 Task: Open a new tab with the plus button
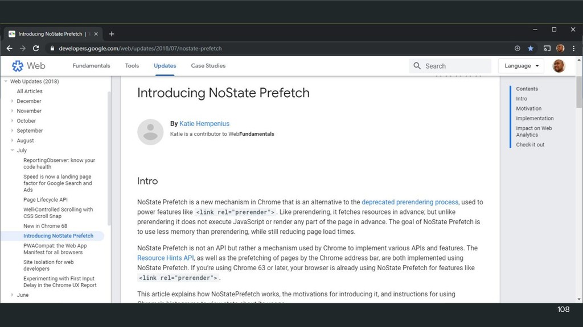[x=112, y=34]
